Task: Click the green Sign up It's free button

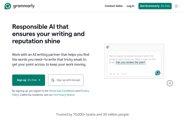Action: (x=28, y=80)
